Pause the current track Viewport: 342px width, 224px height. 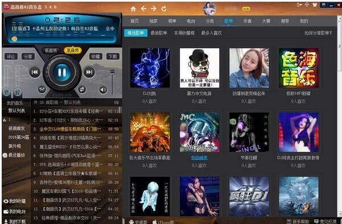(x=62, y=72)
